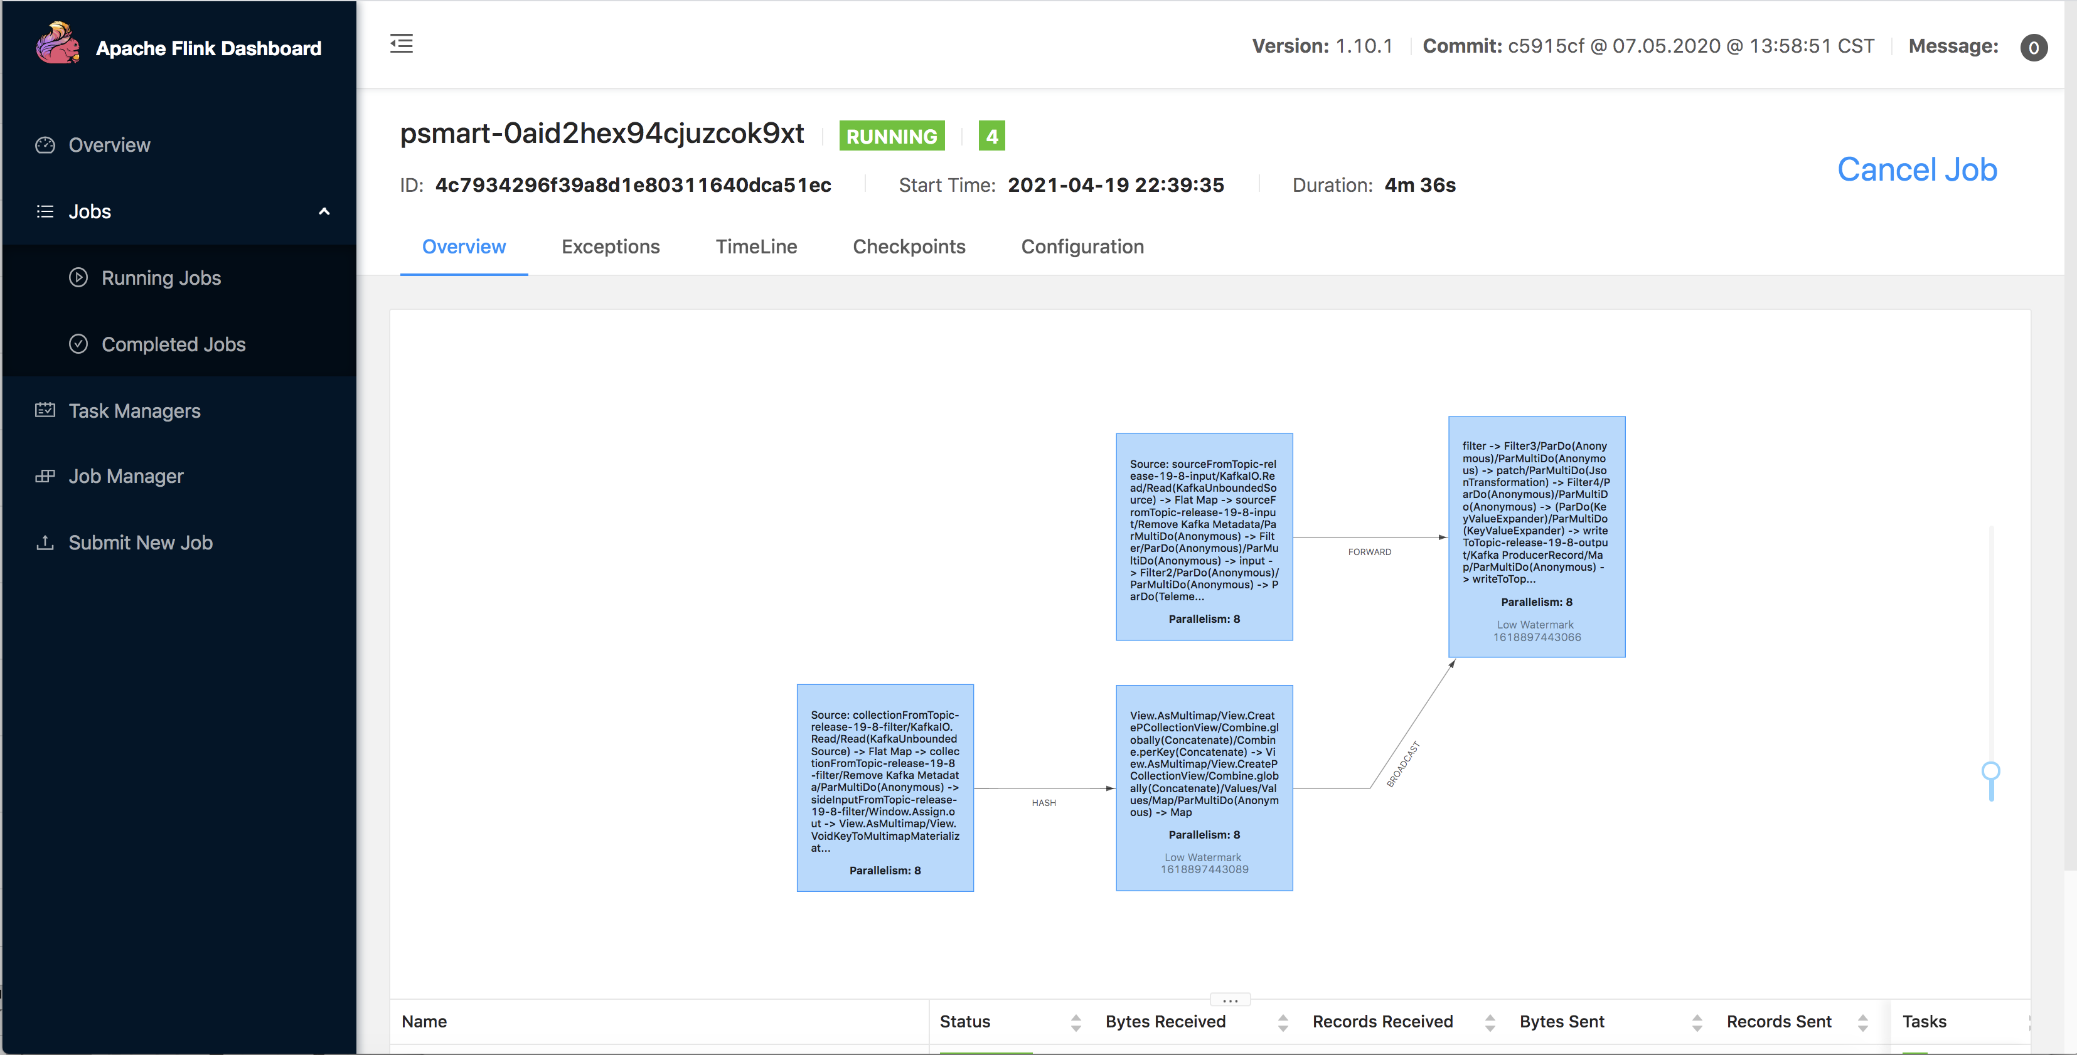The image size is (2077, 1055).
Task: Click the sidebar collapse menu icon
Action: [x=402, y=43]
